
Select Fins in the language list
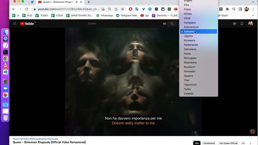(198, 5)
